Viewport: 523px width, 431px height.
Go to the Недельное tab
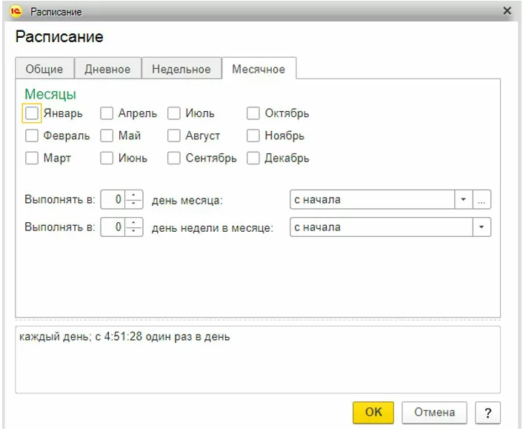pyautogui.click(x=181, y=69)
